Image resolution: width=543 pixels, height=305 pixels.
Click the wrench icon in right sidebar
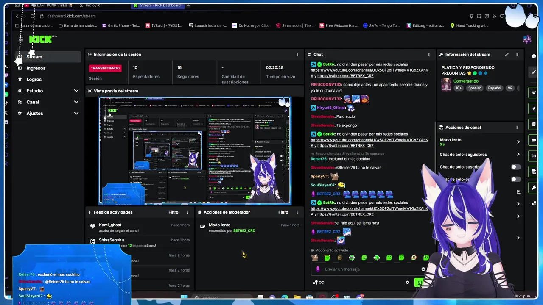(x=534, y=187)
